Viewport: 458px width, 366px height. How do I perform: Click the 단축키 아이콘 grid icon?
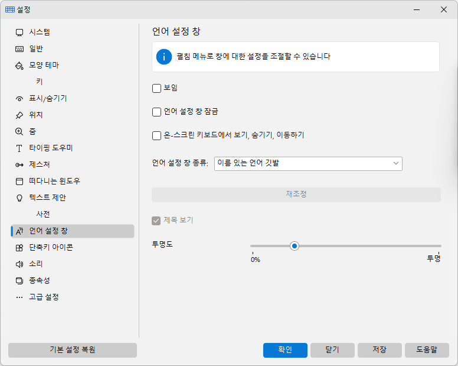pos(19,248)
